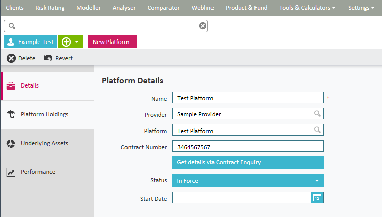The width and height of the screenshot is (382, 217).
Task: Open the dropdown arrow beside the plus button
Action: (77, 42)
